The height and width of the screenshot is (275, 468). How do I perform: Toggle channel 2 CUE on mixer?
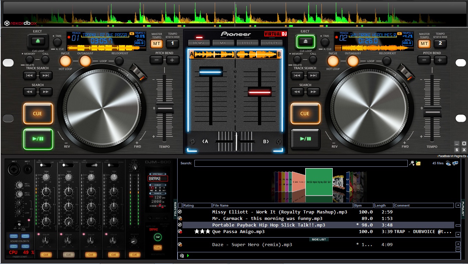tap(68, 255)
